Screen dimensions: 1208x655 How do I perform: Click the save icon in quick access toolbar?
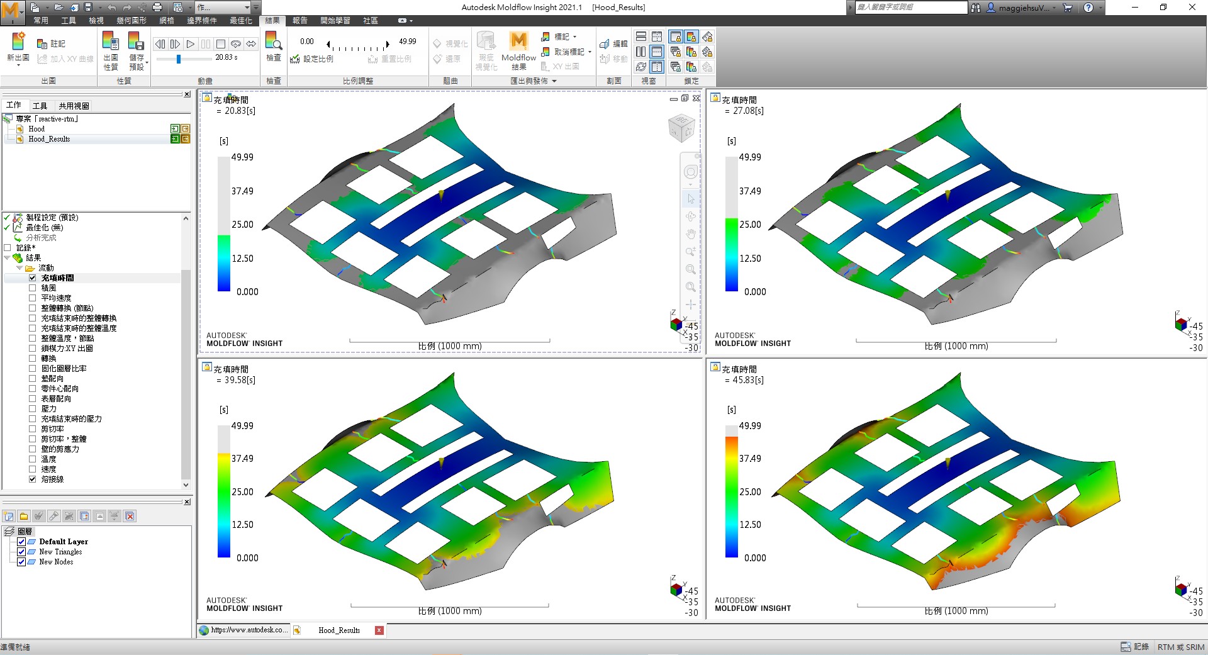88,8
